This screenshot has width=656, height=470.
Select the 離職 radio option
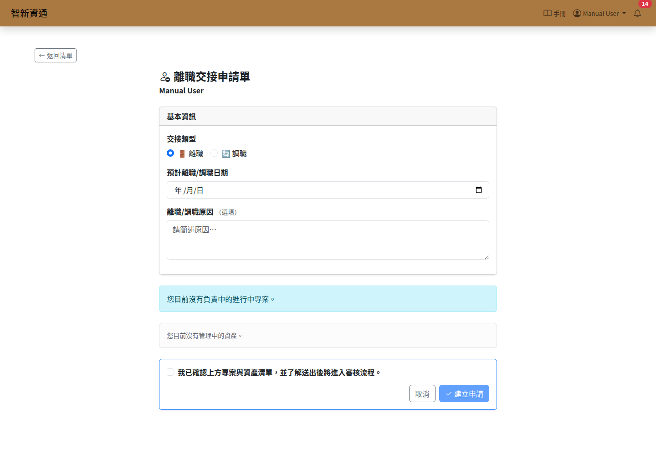170,153
